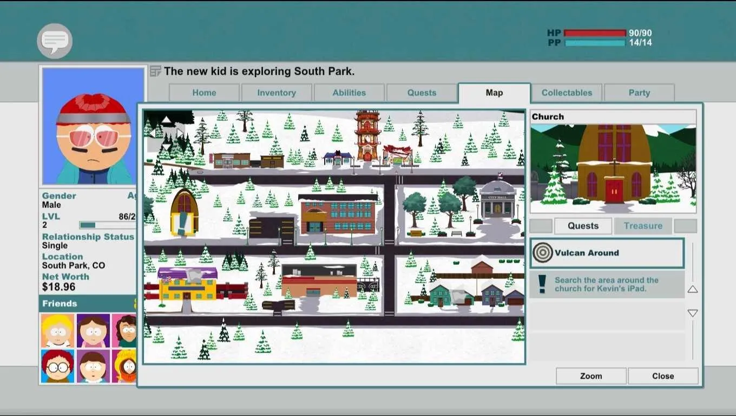This screenshot has width=736, height=416.
Task: Select the red pagoda tower on map
Action: click(368, 135)
